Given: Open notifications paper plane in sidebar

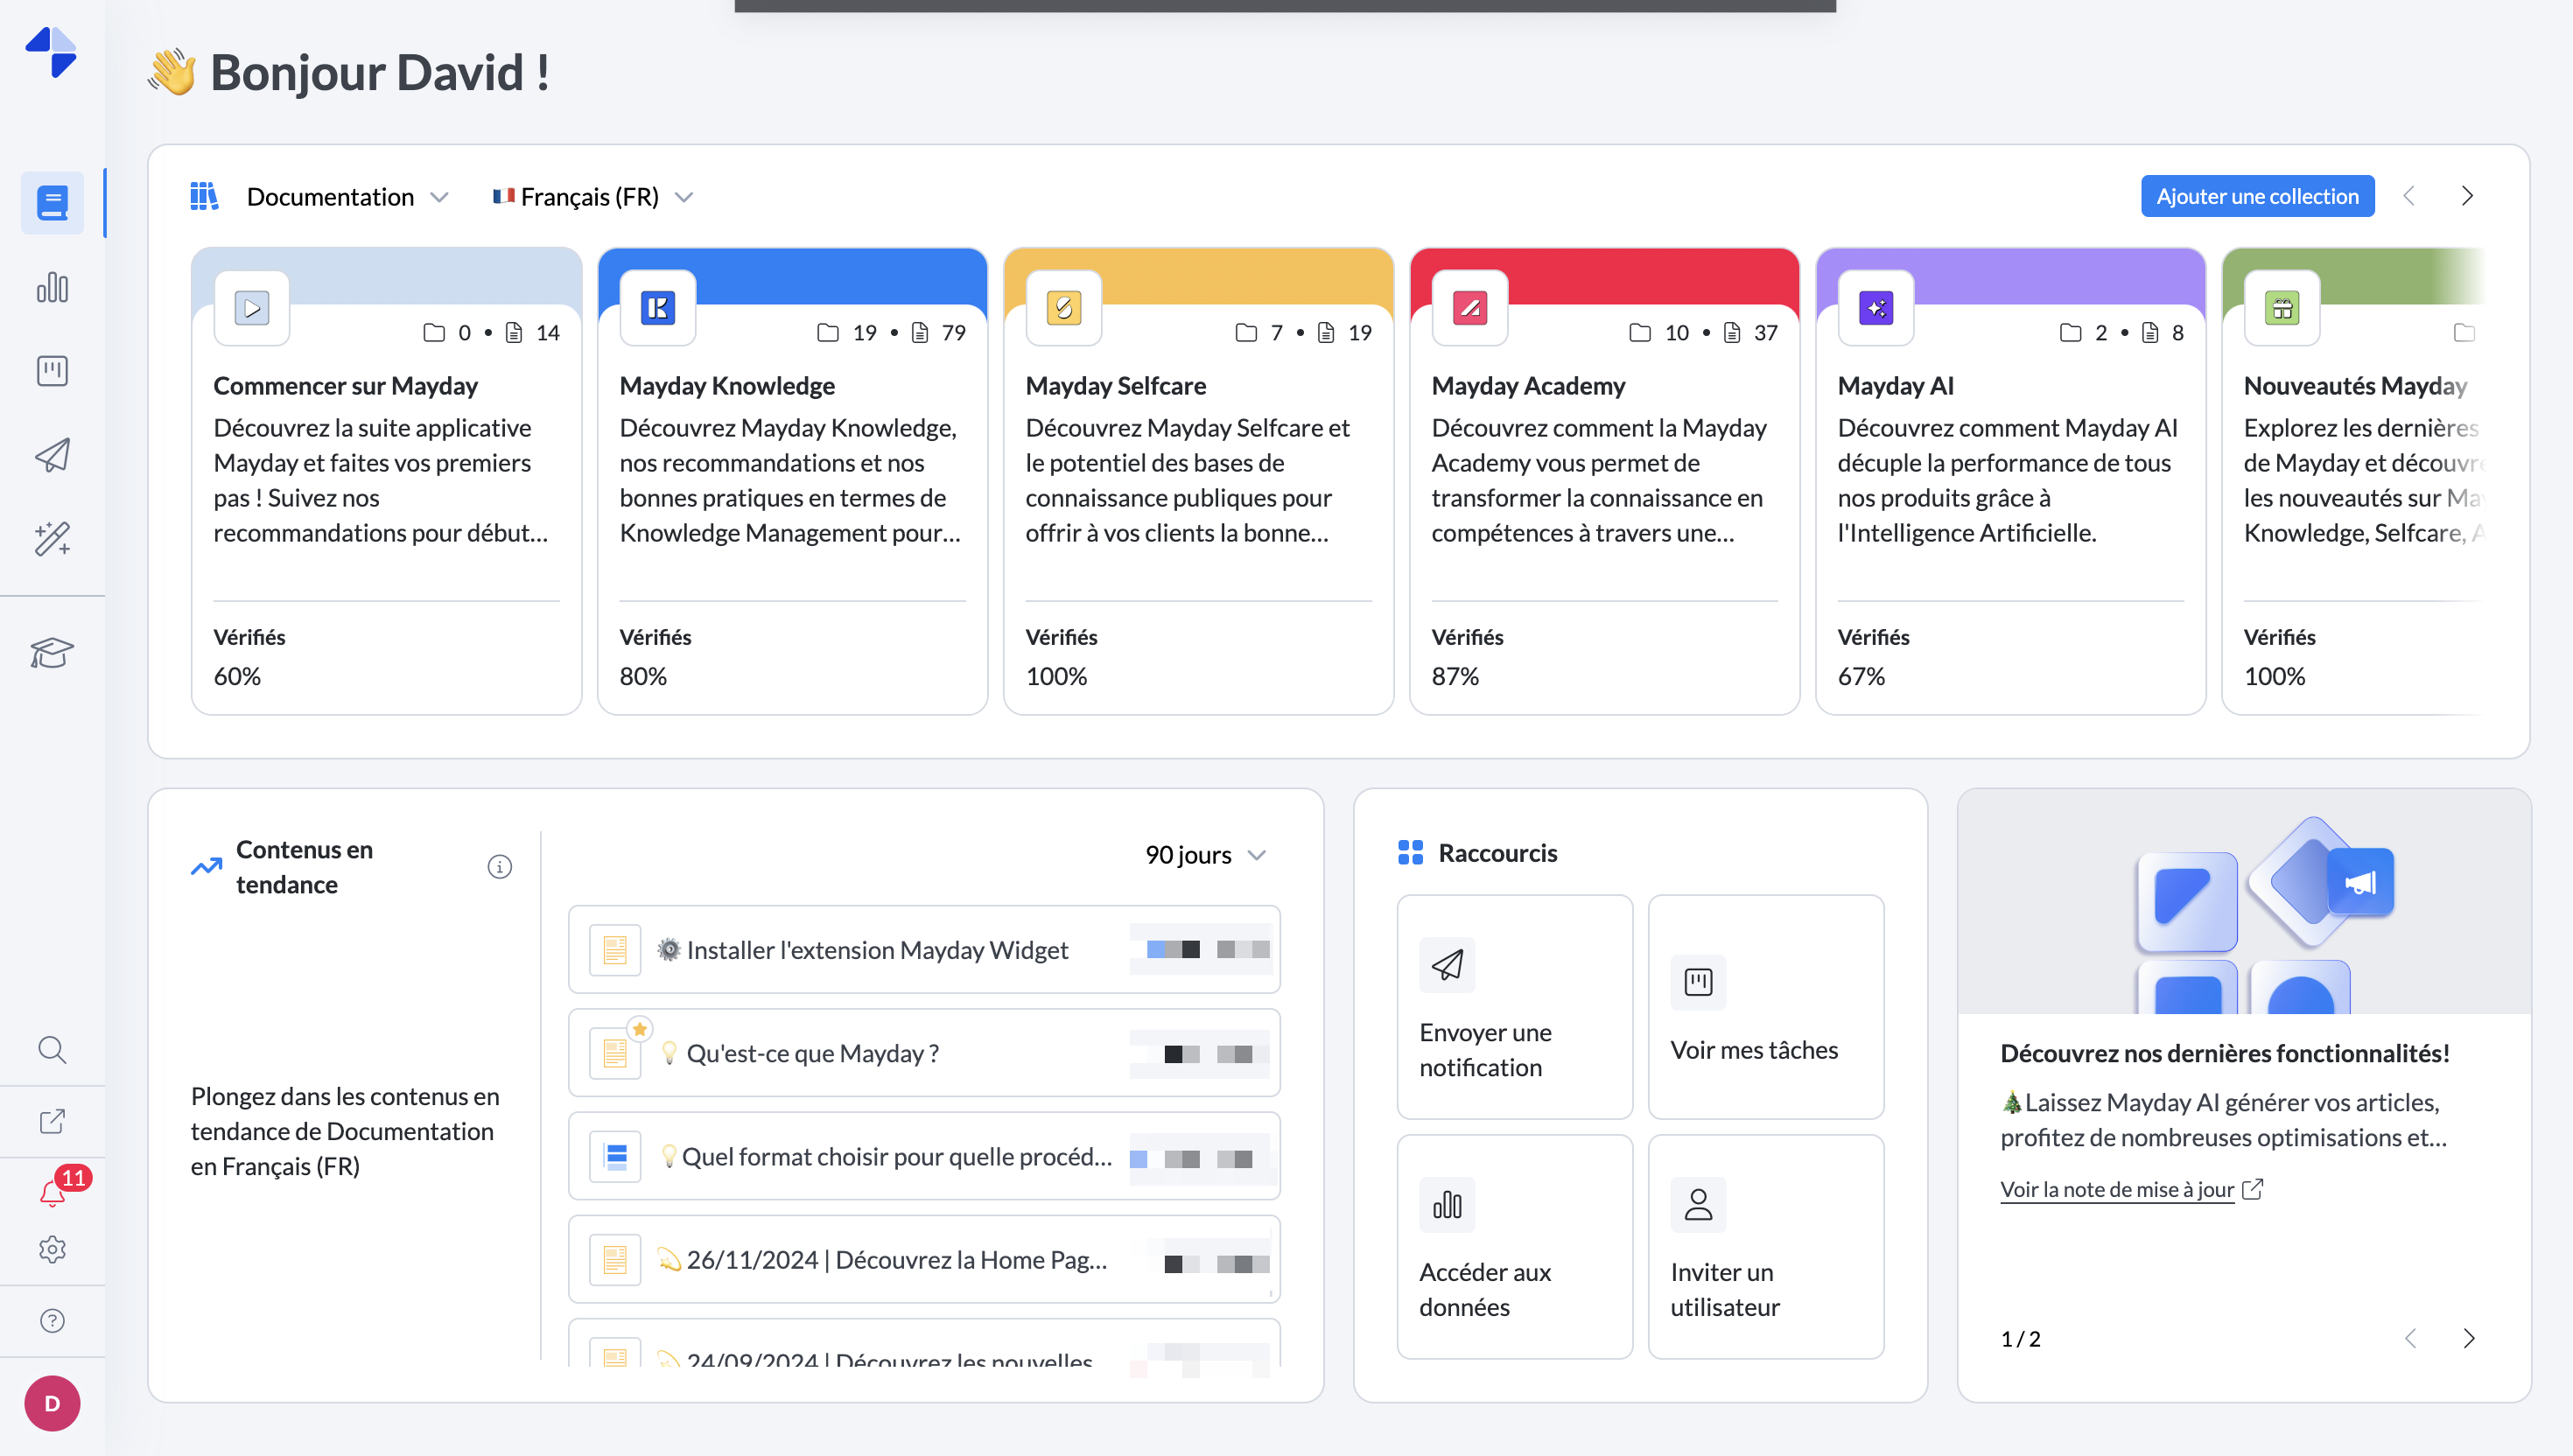Looking at the screenshot, I should click(52, 455).
